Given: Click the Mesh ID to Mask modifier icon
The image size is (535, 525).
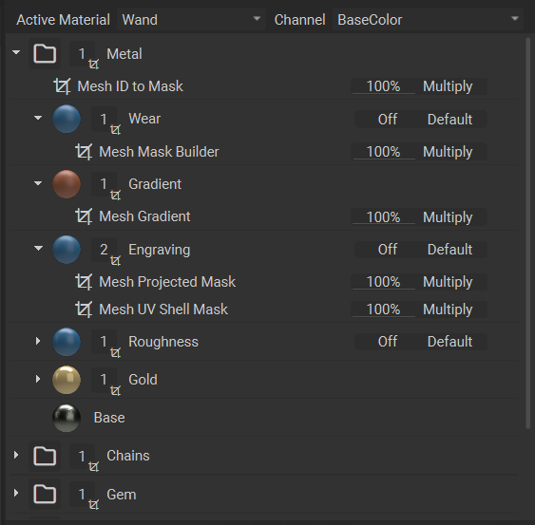Looking at the screenshot, I should coord(62,85).
